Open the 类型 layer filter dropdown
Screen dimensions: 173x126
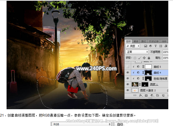tap(133, 46)
